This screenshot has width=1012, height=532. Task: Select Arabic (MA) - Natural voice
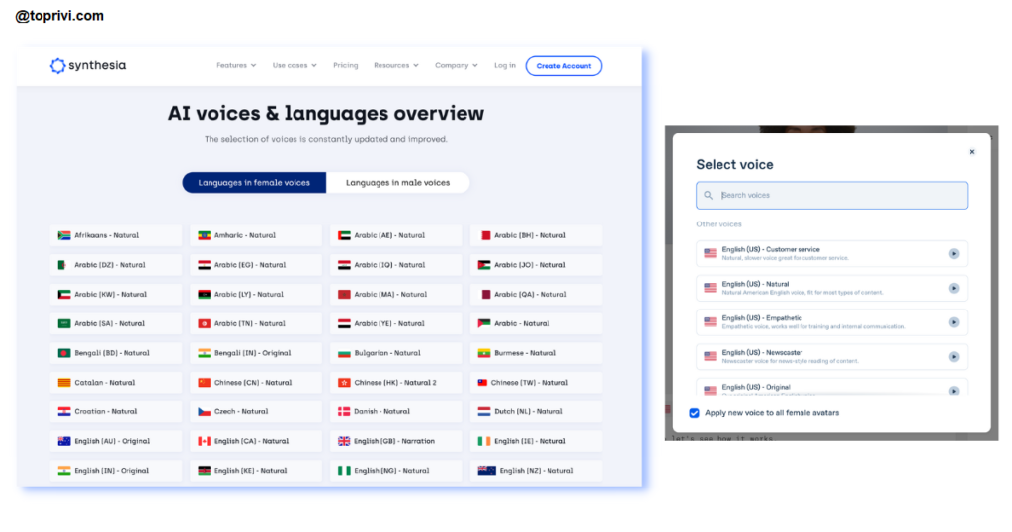click(396, 295)
